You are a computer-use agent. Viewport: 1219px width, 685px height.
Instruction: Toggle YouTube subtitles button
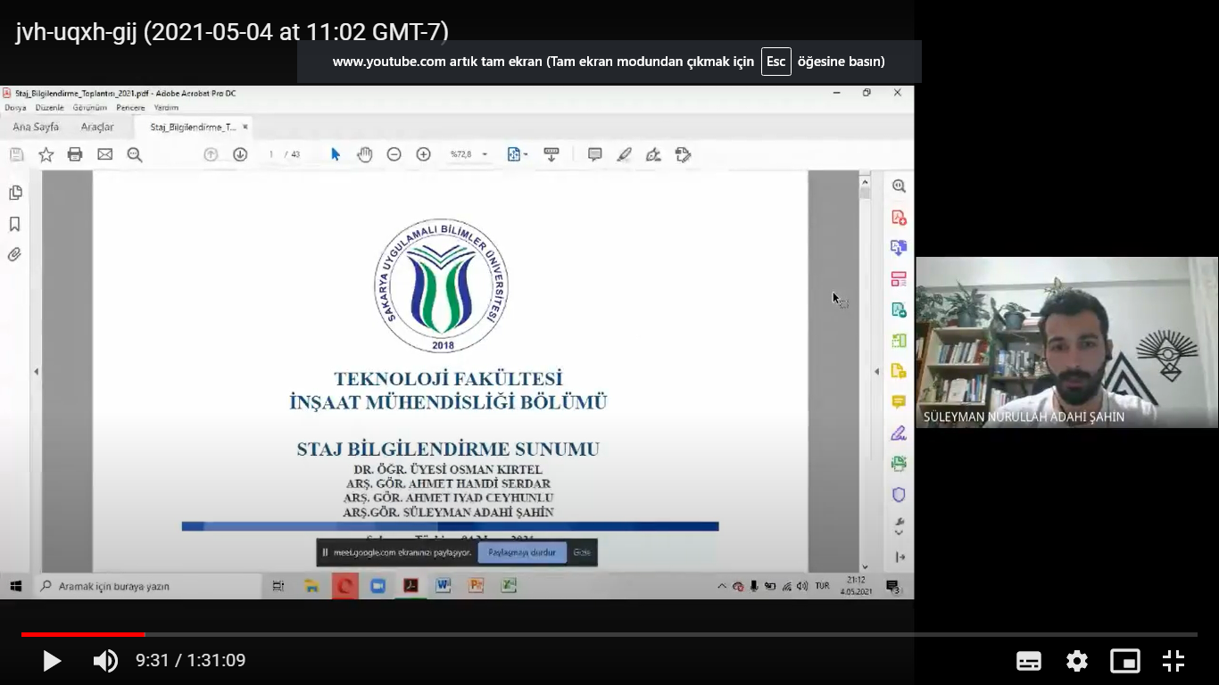pyautogui.click(x=1029, y=661)
